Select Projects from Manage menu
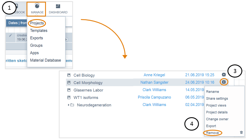Screen dimensions: 248x140 [x=37, y=23]
